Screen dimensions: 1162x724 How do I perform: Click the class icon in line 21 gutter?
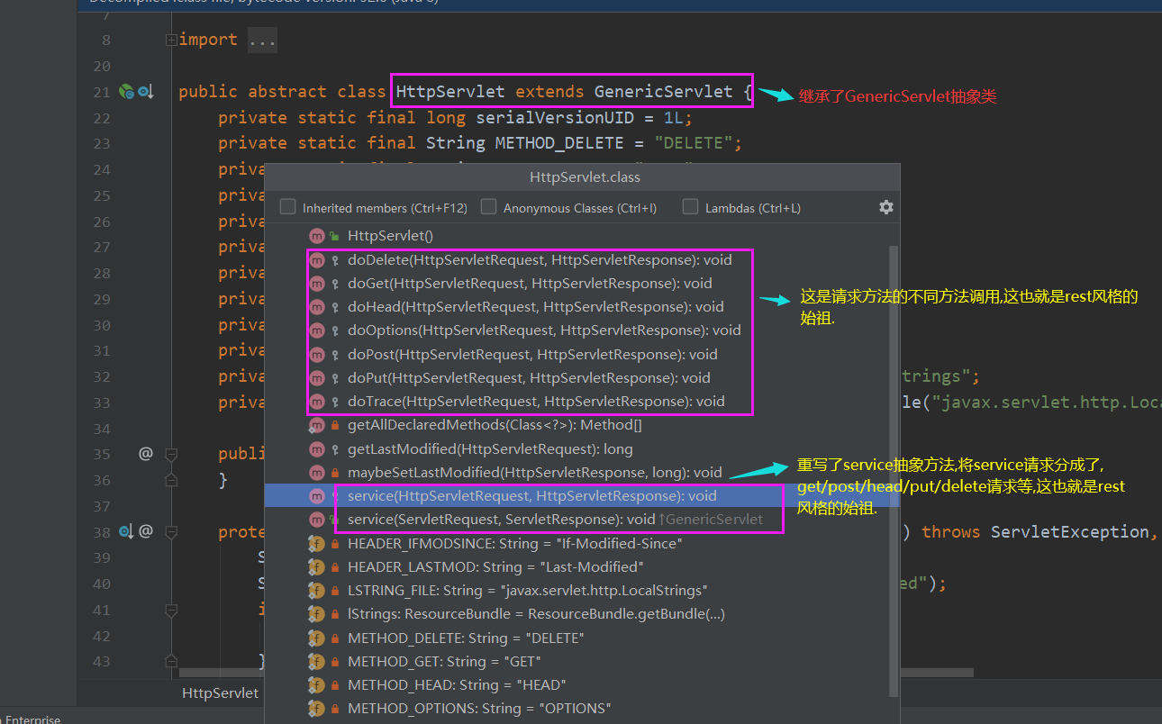127,91
